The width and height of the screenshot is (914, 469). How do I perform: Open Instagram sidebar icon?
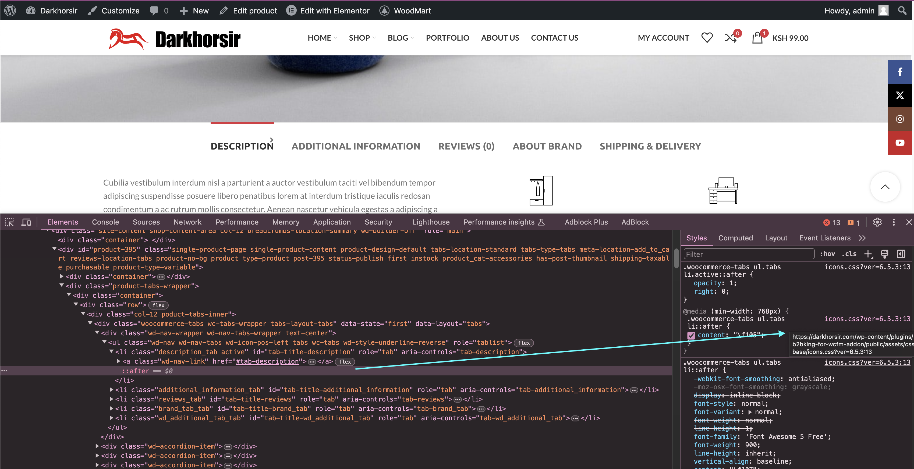click(x=900, y=119)
